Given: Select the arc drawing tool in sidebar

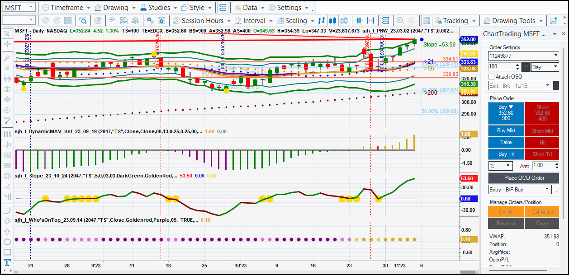Looking at the screenshot, I should coord(7,210).
